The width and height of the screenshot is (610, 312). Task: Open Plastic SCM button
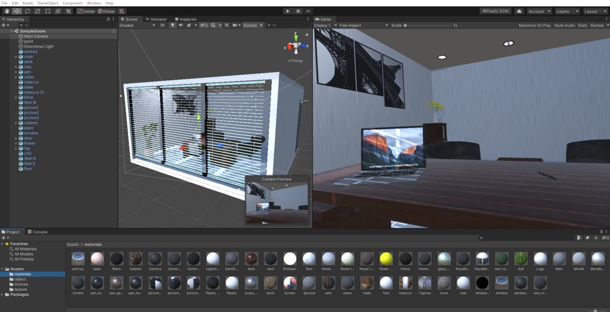[495, 11]
